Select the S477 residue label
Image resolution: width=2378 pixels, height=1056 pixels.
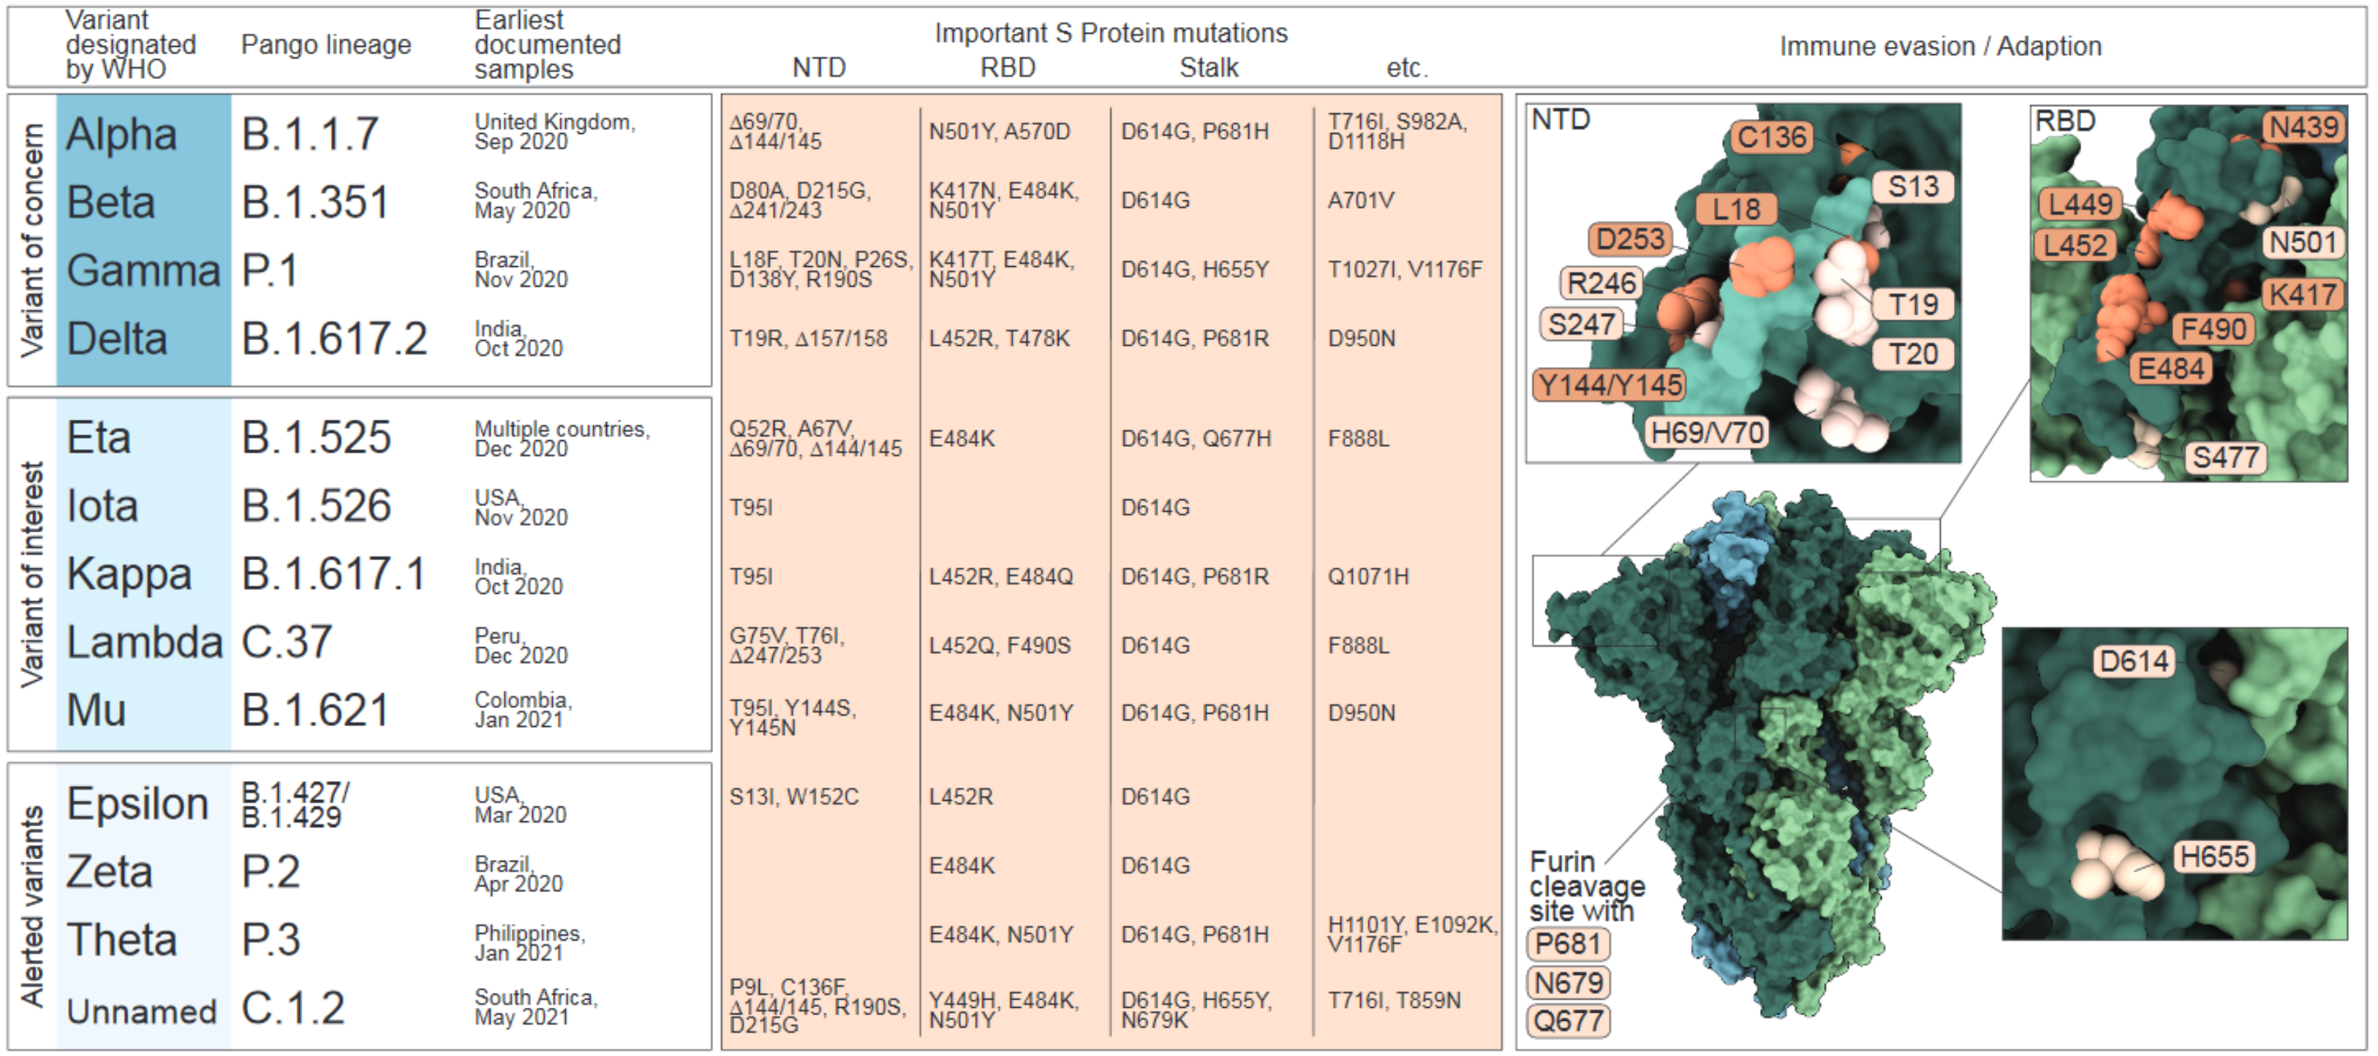point(2224,457)
